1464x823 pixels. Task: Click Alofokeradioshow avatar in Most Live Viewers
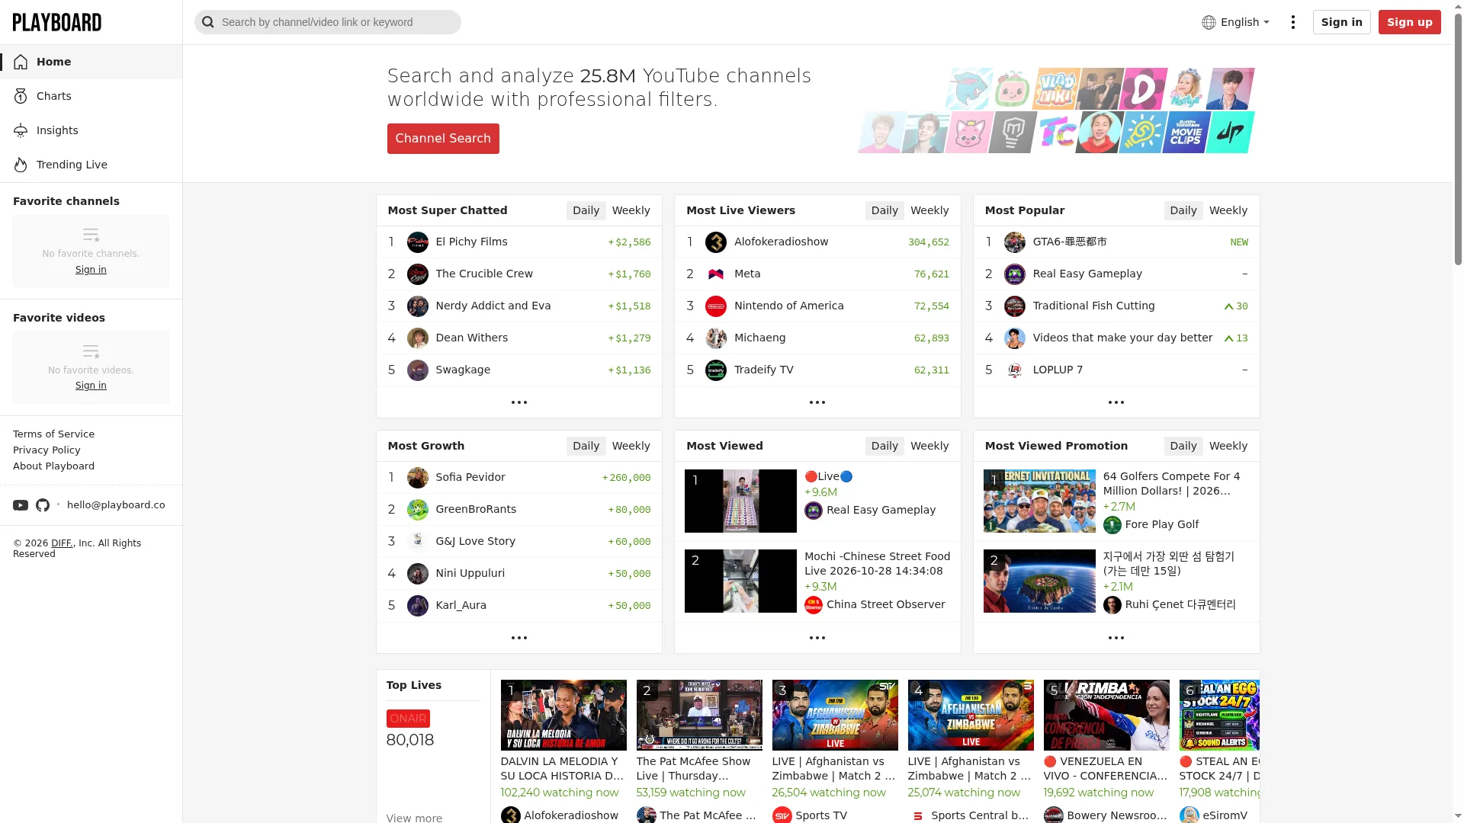click(716, 242)
